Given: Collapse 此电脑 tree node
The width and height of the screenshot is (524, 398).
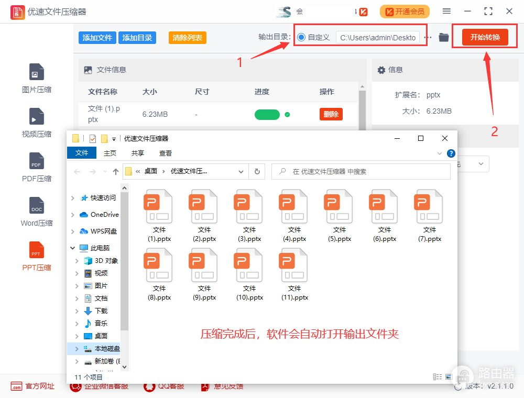Looking at the screenshot, I should 73,248.
